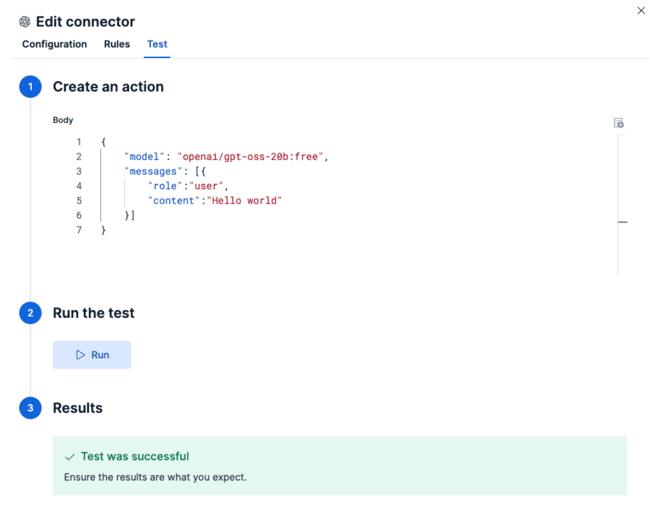
Task: Click the "messages" key in the body
Action: [153, 171]
